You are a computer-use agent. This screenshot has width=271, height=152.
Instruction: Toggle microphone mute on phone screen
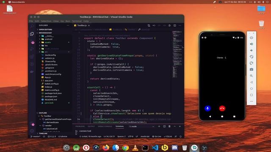pos(207,109)
